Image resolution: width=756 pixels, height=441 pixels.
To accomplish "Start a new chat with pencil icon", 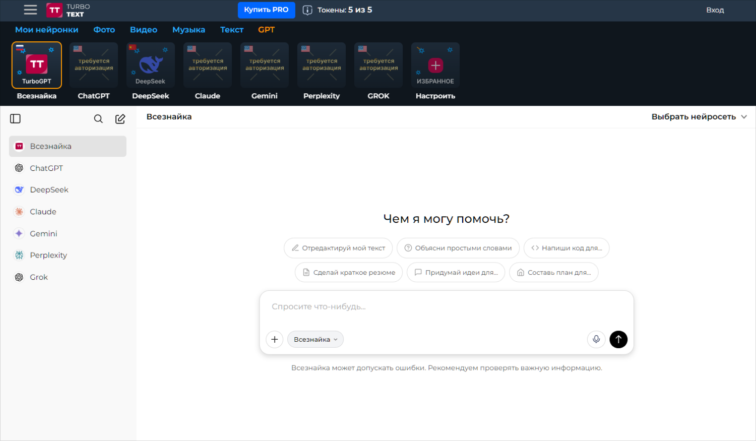I will [120, 119].
